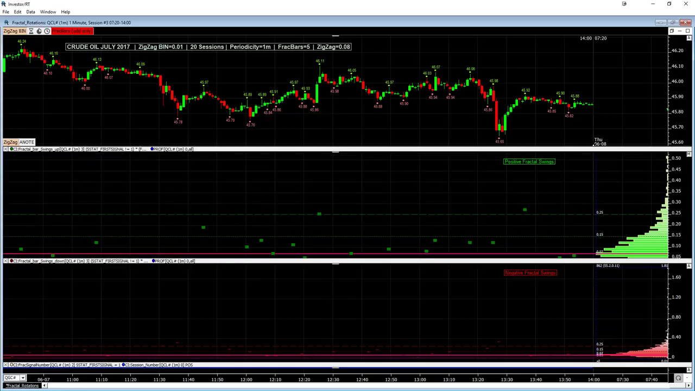Image resolution: width=695 pixels, height=391 pixels.
Task: Open the Edit menu
Action: point(18,12)
